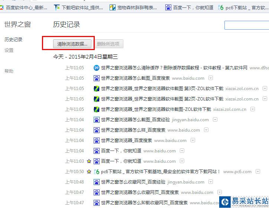Open history link 世界之窗怎么收藏网页_百度经验
This screenshot has width=269, height=208.
(x=133, y=182)
